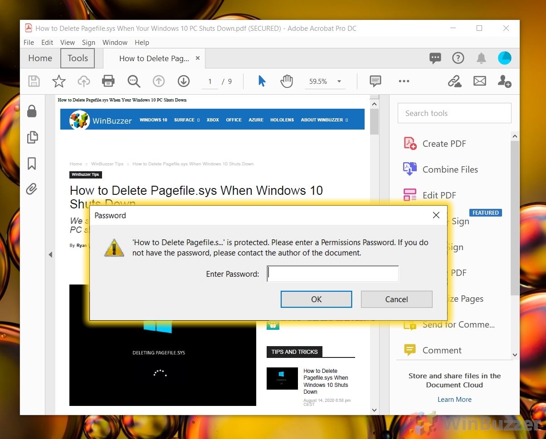The width and height of the screenshot is (546, 439).
Task: Select the Comment tool
Action: coord(432,350)
